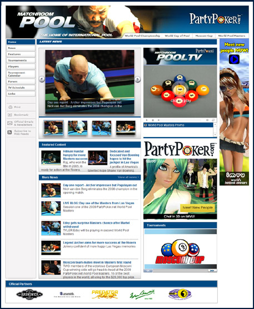Click the envelope icon for Official Emails & Newsletters
Viewport: 254px width, 309px height.
click(x=9, y=123)
